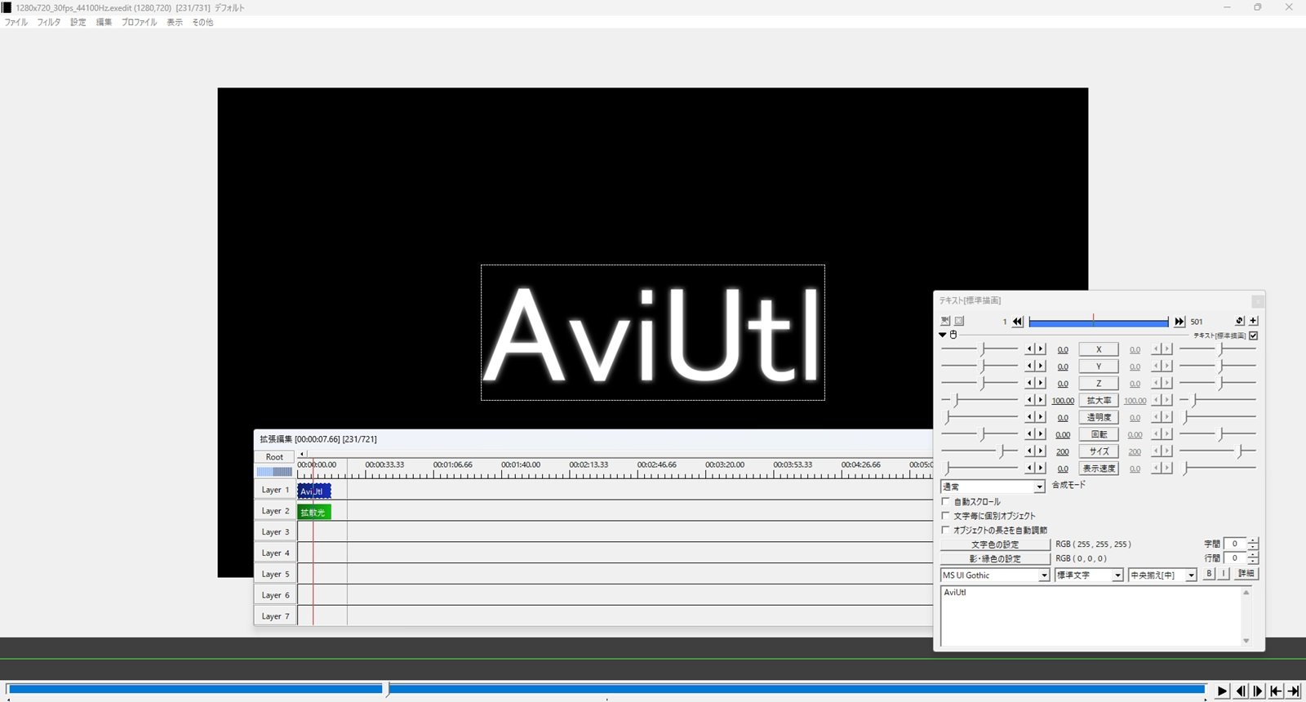Click the Y parameter button
This screenshot has width=1306, height=702.
pos(1099,367)
